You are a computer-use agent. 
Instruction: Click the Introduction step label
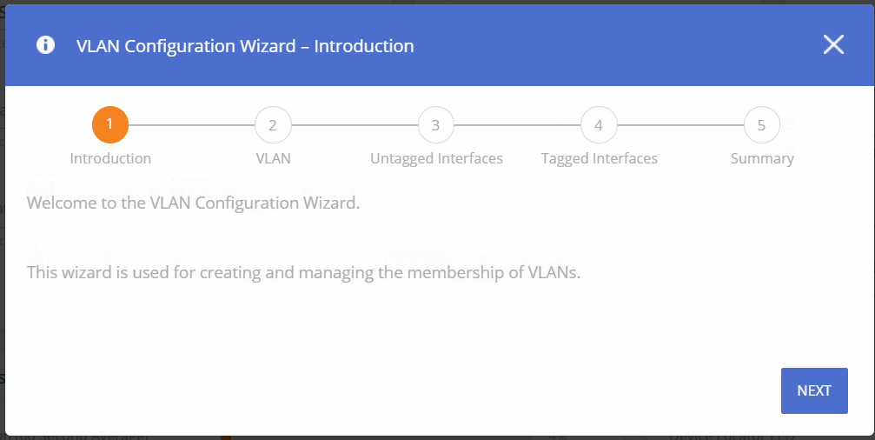(110, 158)
